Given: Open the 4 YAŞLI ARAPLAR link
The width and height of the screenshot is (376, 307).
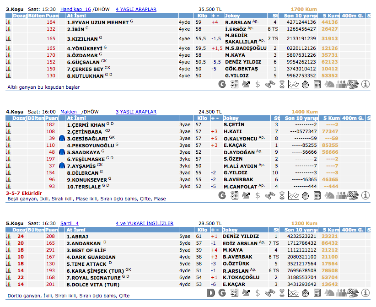Looking at the screenshot, I should [136, 9].
